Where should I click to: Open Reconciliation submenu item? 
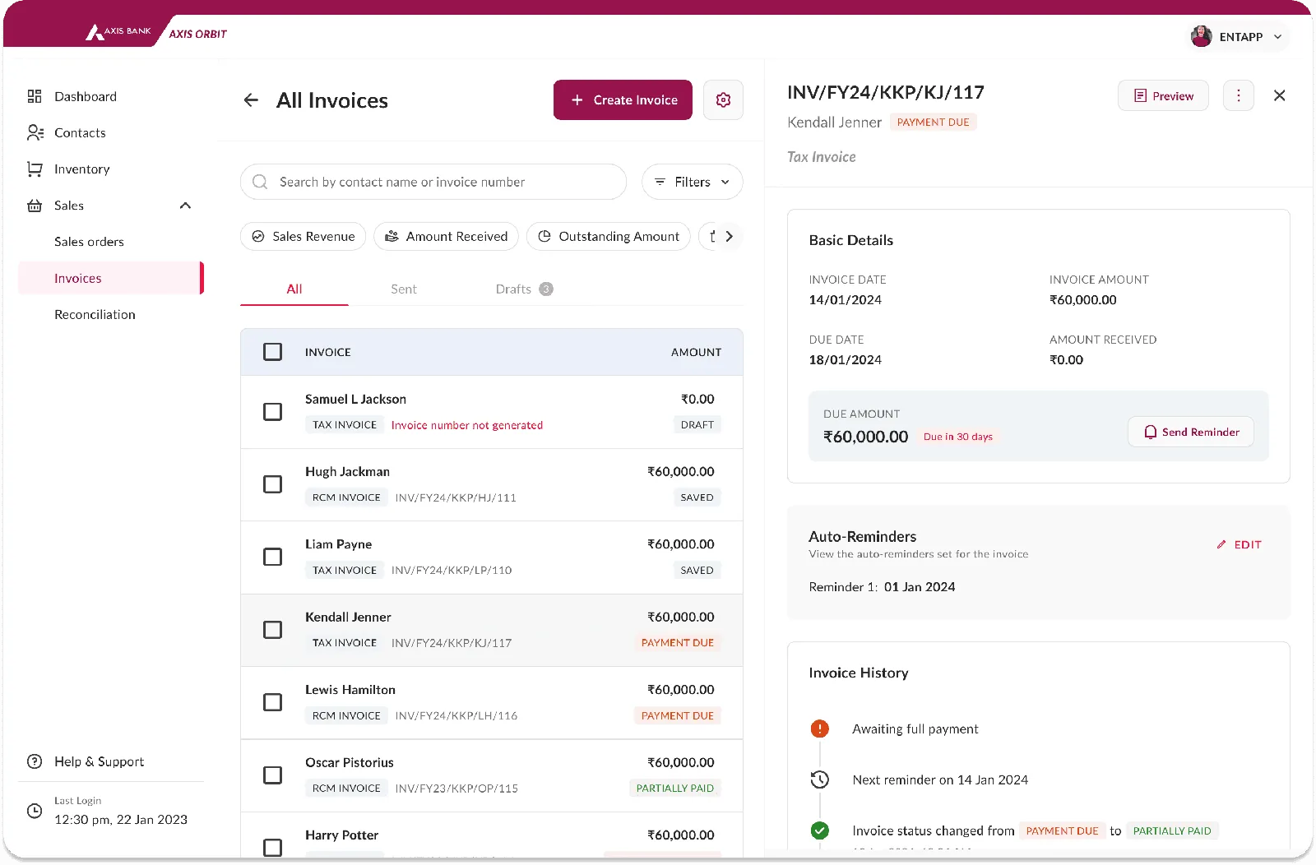tap(95, 314)
